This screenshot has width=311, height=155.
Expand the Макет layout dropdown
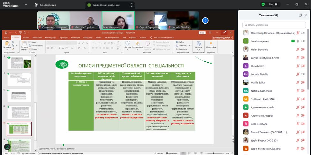34,42
